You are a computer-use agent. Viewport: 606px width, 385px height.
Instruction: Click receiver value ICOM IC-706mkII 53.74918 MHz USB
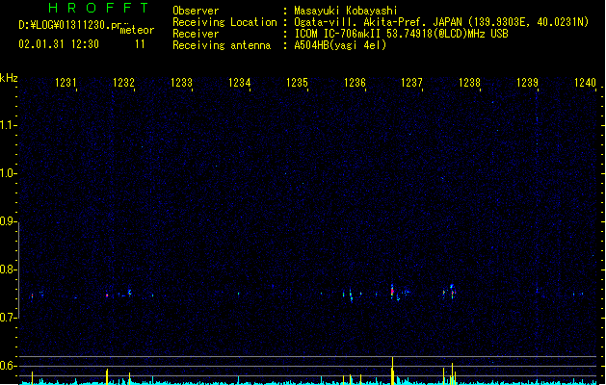pyautogui.click(x=401, y=34)
